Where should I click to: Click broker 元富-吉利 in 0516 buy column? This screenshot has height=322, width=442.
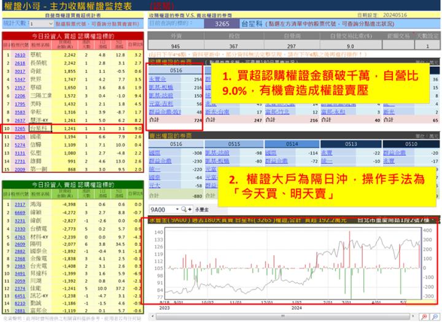pyautogui.click(x=161, y=104)
